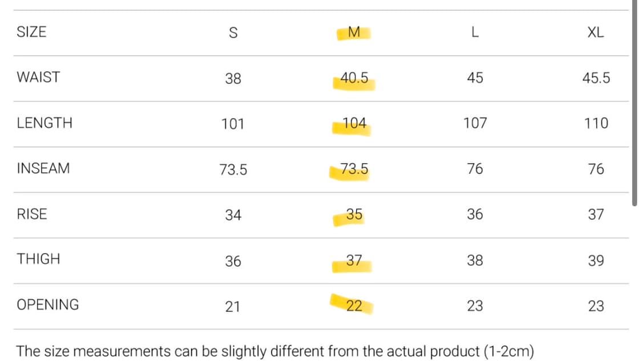Click the SIZE header label
642x361 pixels.
[x=31, y=32]
